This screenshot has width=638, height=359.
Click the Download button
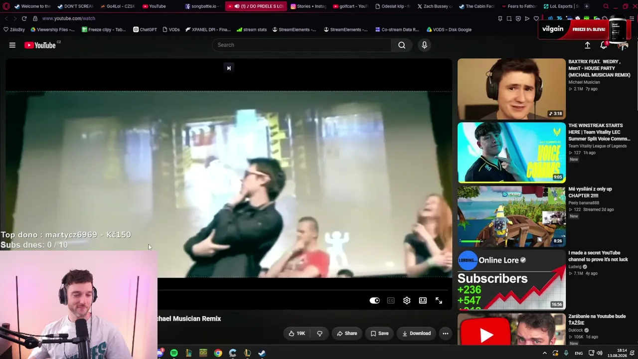[x=417, y=334]
